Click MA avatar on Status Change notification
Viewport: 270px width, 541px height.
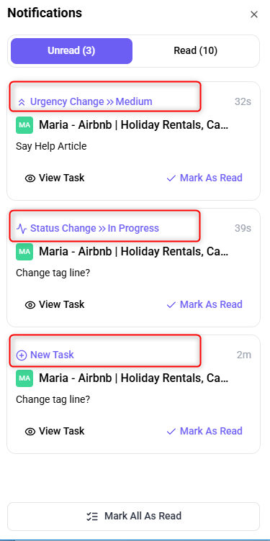coord(24,252)
